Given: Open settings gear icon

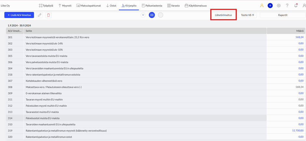Looking at the screenshot, I should (279, 6).
